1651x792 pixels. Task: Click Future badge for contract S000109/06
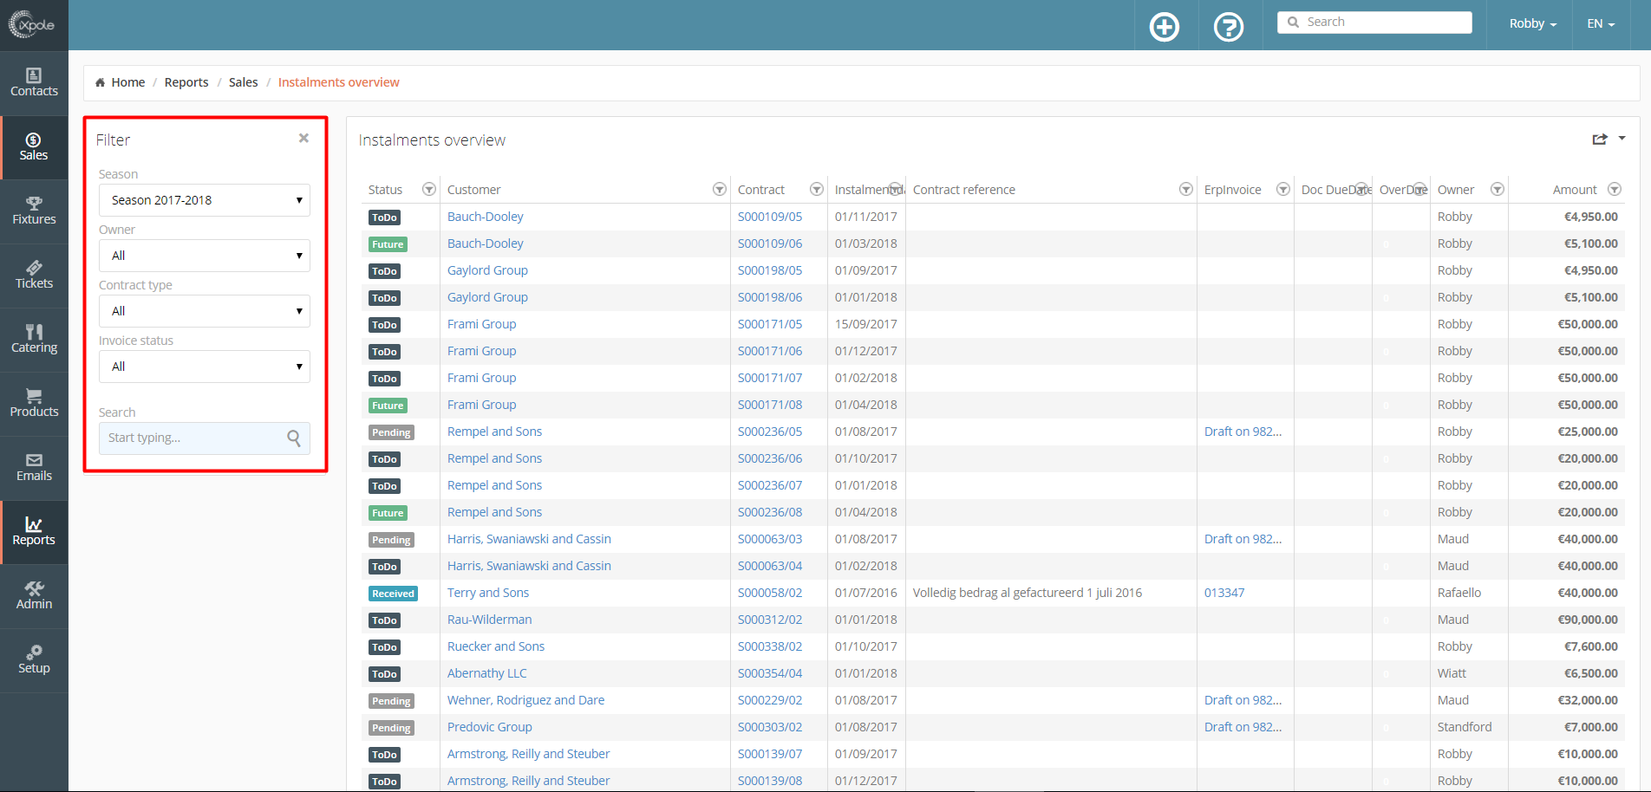(388, 244)
